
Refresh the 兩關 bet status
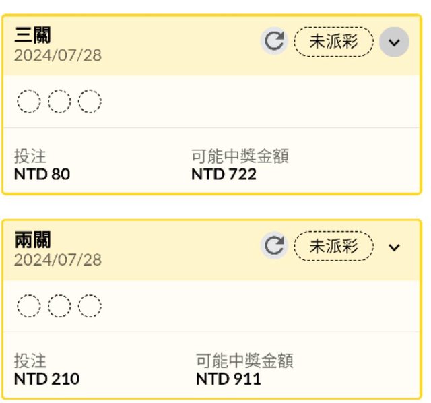coord(273,246)
